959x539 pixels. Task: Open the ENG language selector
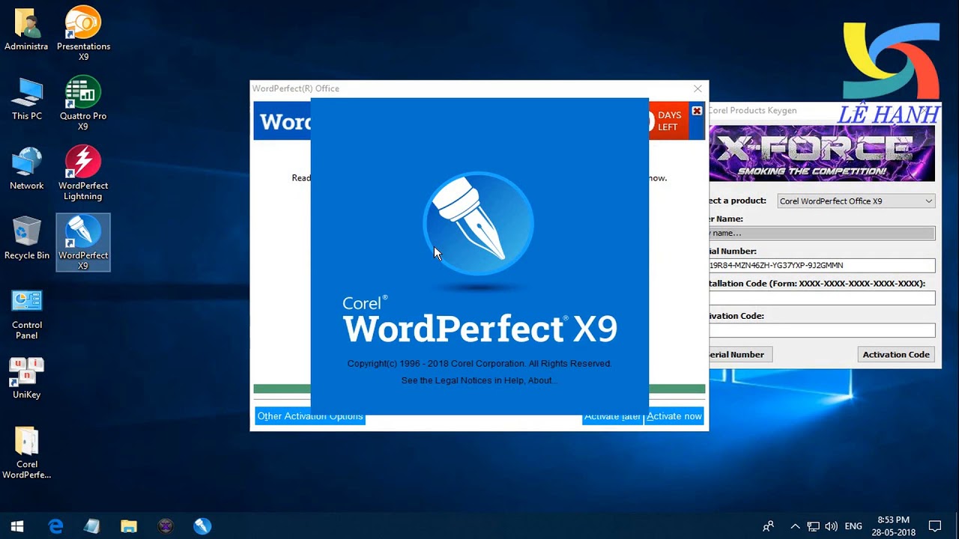[x=854, y=526]
